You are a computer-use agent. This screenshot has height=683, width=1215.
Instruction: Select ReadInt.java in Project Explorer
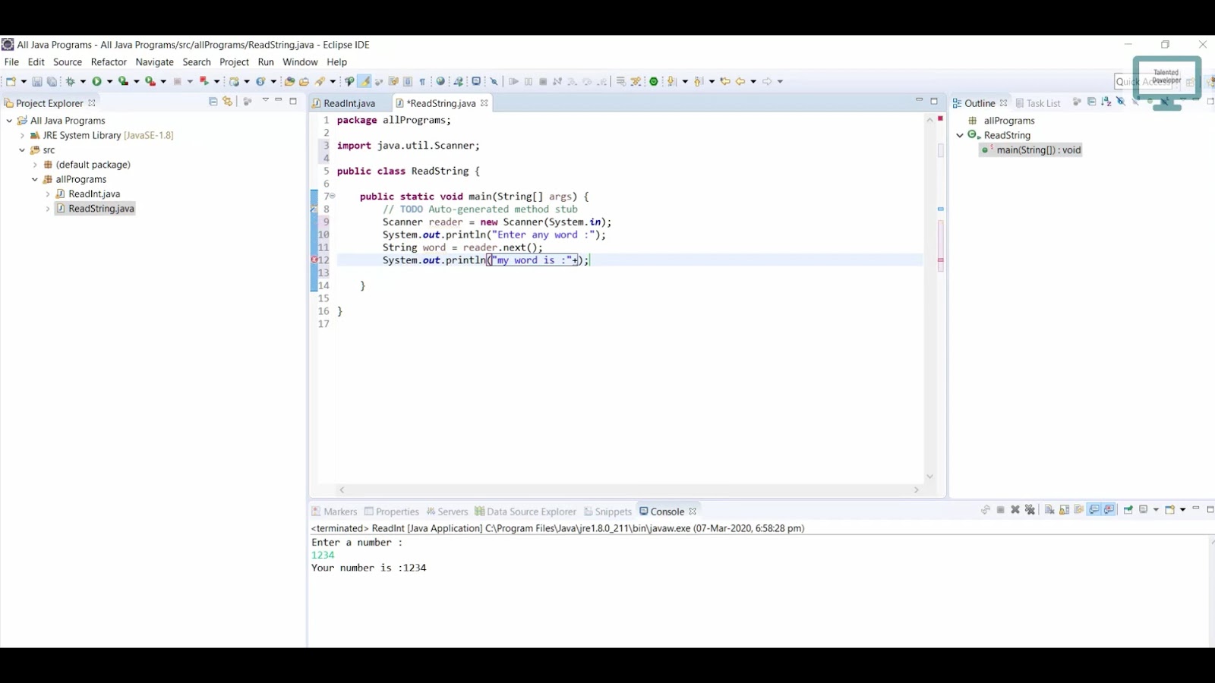tap(93, 194)
